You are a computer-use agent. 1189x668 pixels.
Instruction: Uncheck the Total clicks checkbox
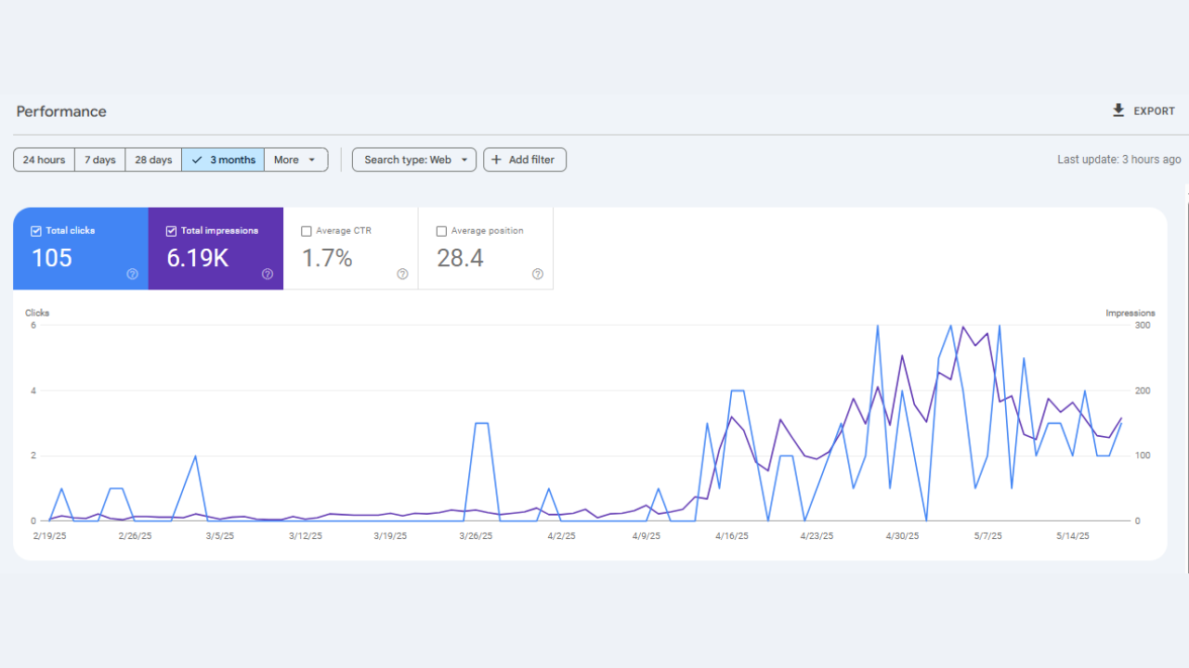(x=36, y=231)
